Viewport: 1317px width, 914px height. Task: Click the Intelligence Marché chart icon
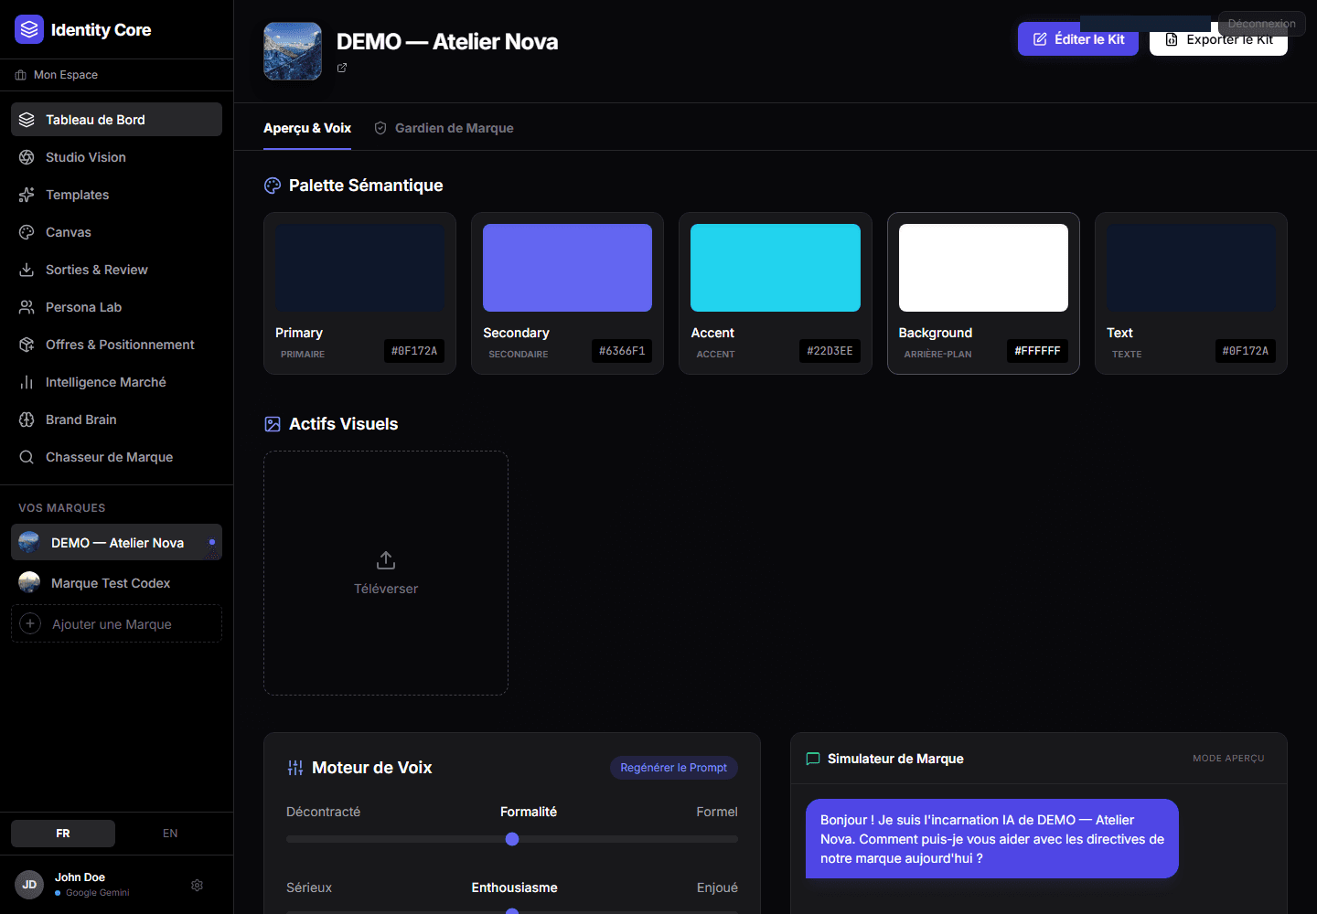pos(27,382)
